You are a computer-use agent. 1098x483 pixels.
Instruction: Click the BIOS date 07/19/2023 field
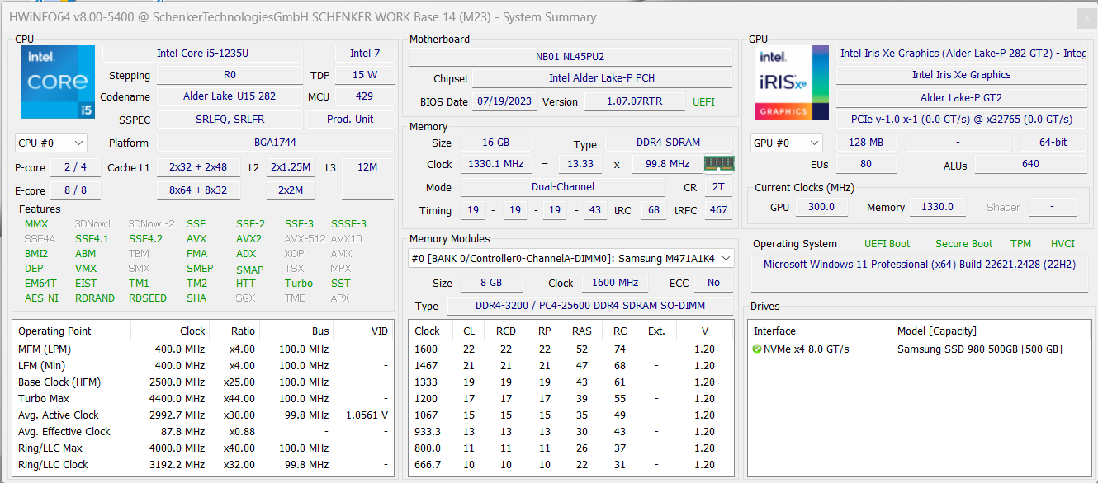coord(505,102)
